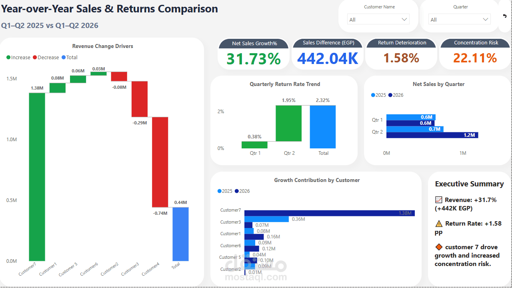Open the Customer Name slicer dropdown
Image resolution: width=512 pixels, height=288 pixels.
(x=378, y=20)
